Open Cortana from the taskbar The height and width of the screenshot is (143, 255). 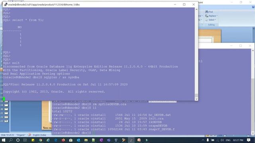point(18,140)
